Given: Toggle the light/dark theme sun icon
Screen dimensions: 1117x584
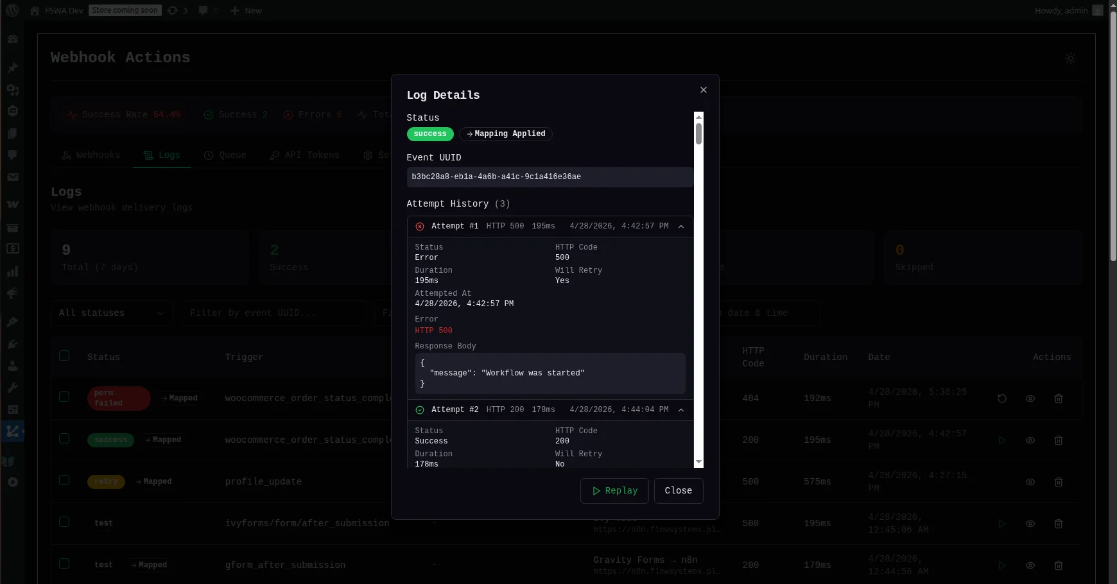Looking at the screenshot, I should tap(1070, 58).
